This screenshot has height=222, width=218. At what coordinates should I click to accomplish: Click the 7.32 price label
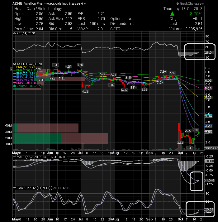tap(102, 74)
